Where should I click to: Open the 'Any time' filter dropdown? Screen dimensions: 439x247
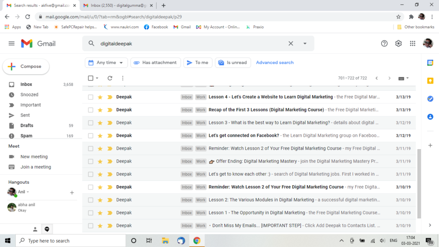106,62
